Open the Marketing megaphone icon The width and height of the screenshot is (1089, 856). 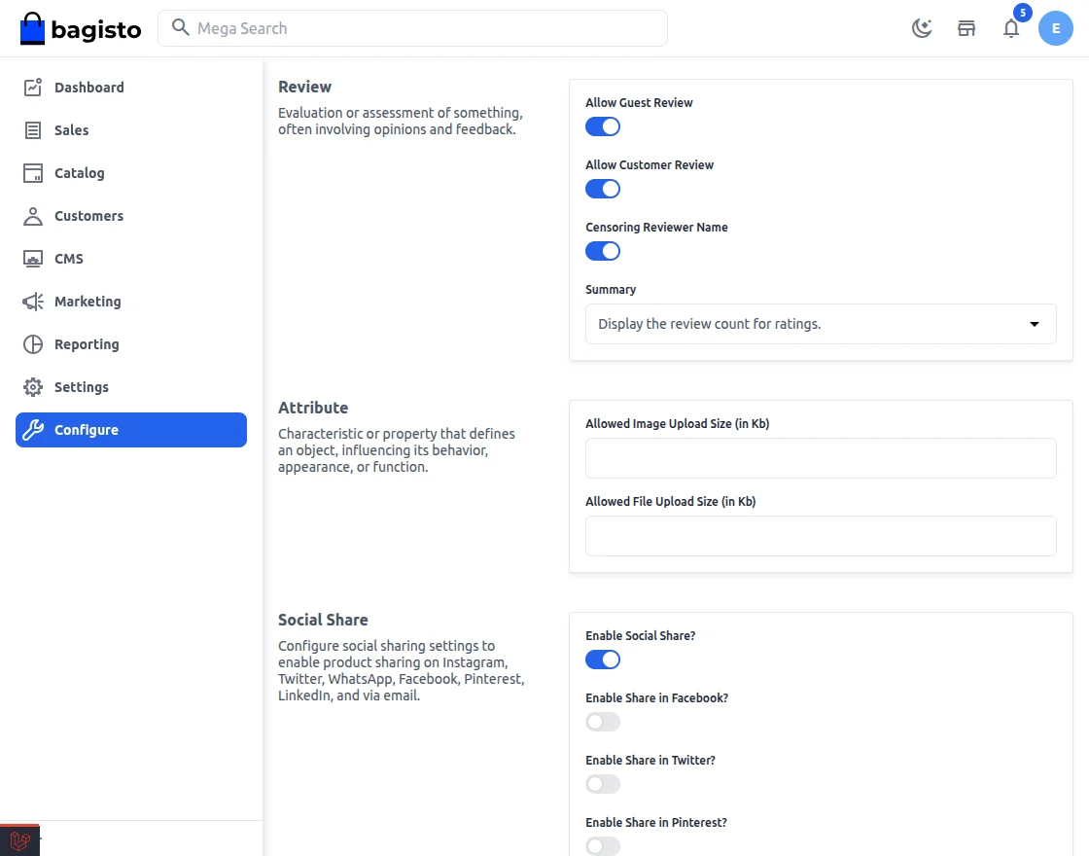[30, 302]
